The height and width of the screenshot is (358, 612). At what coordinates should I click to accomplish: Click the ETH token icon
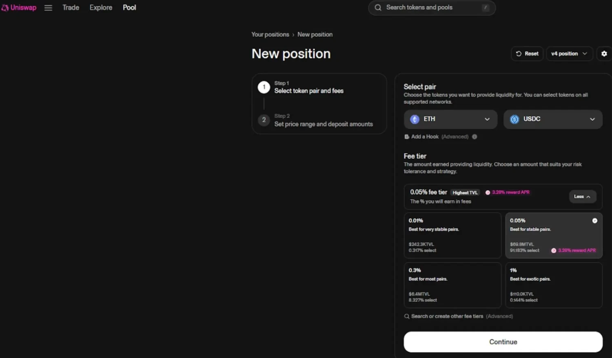pyautogui.click(x=415, y=119)
